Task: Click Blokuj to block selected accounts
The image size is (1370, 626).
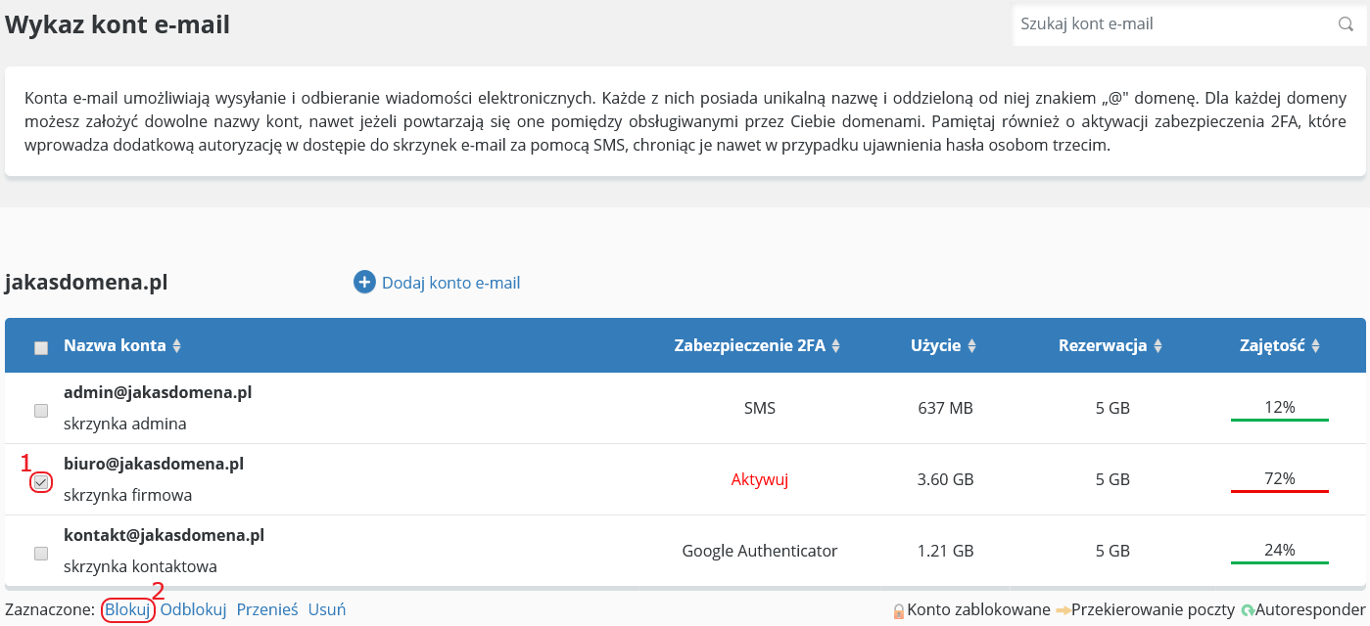Action: click(x=127, y=609)
